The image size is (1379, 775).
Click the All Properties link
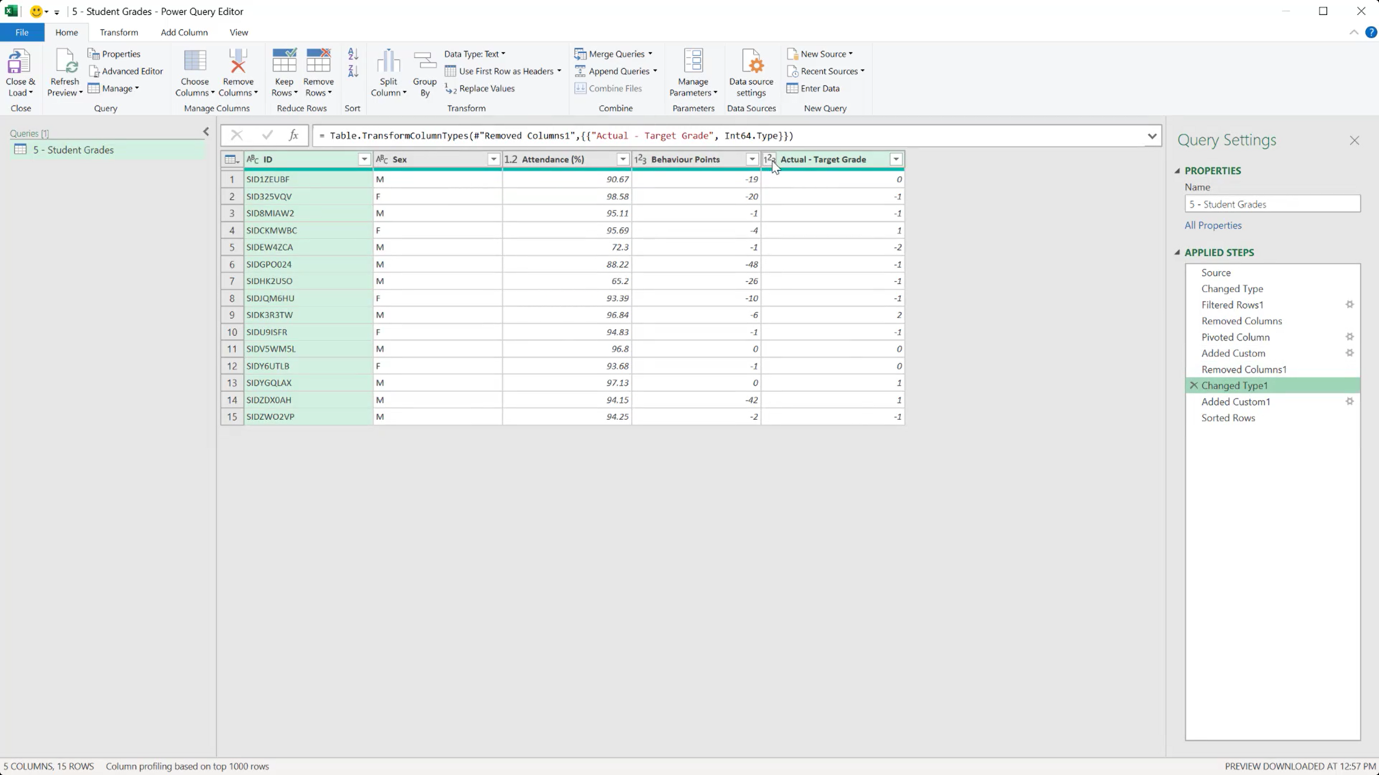coord(1213,226)
